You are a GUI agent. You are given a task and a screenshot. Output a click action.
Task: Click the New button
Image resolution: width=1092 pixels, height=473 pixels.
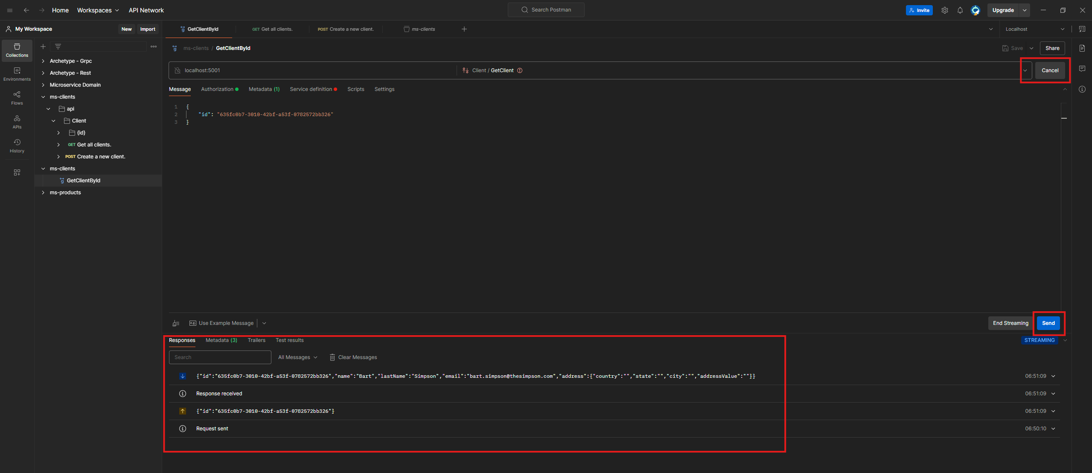click(126, 29)
